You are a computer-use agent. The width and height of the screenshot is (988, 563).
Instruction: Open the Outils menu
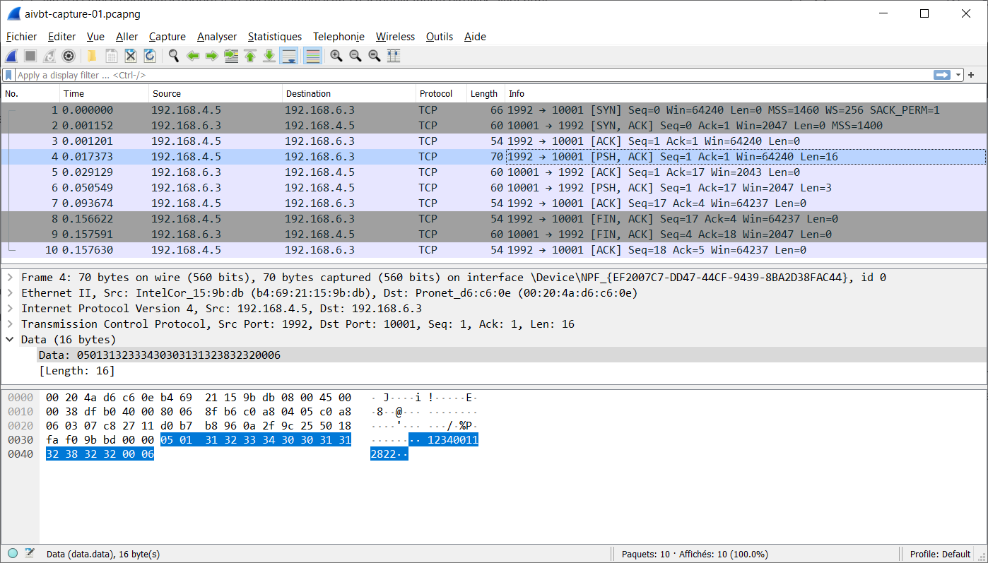pos(440,37)
